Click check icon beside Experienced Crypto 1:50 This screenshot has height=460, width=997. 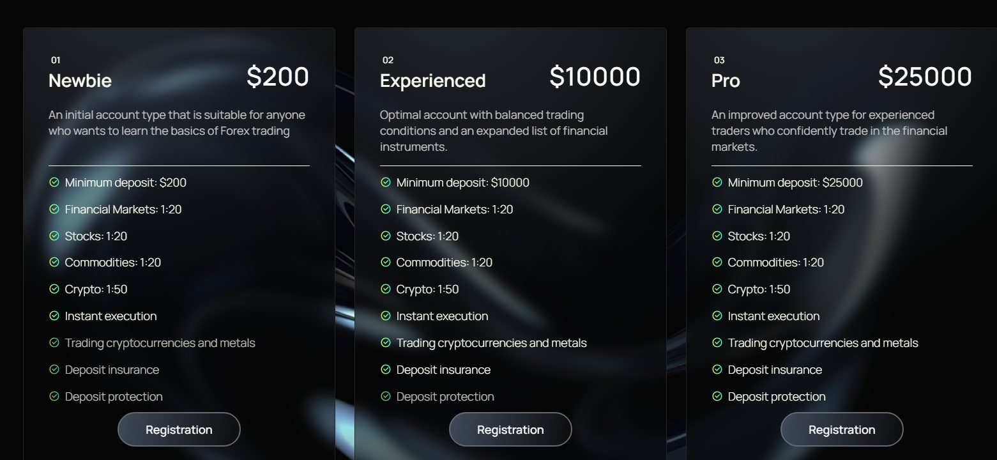pos(386,289)
